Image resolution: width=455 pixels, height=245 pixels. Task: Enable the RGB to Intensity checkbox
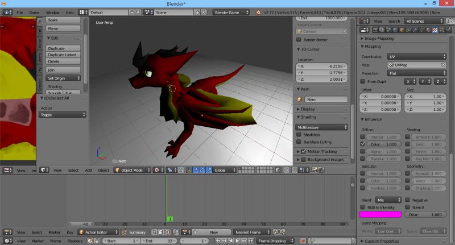pos(362,207)
